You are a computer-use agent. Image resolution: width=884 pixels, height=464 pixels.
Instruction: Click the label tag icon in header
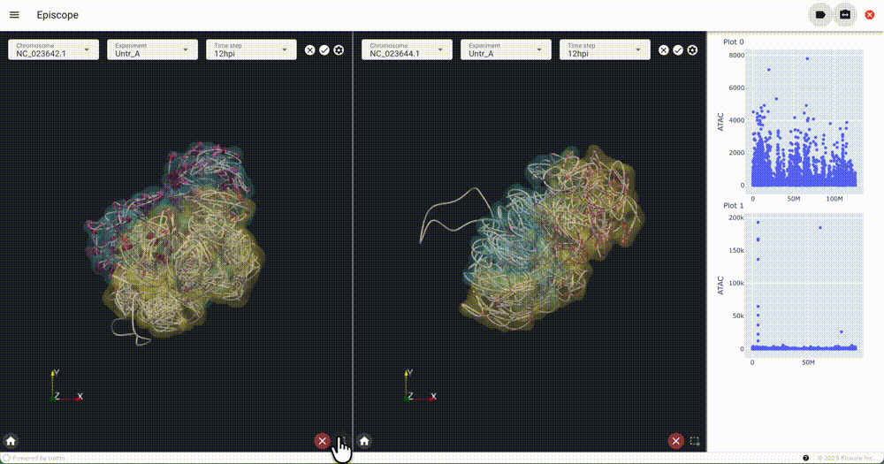tap(820, 15)
